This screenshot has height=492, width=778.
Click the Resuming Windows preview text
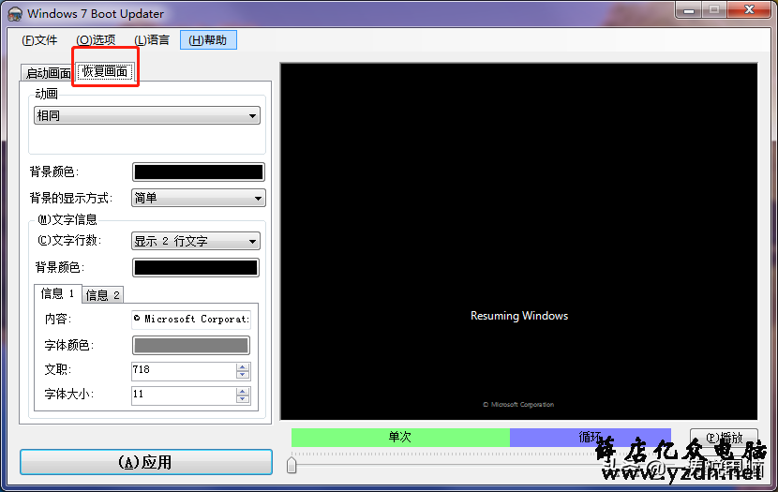[x=519, y=316]
